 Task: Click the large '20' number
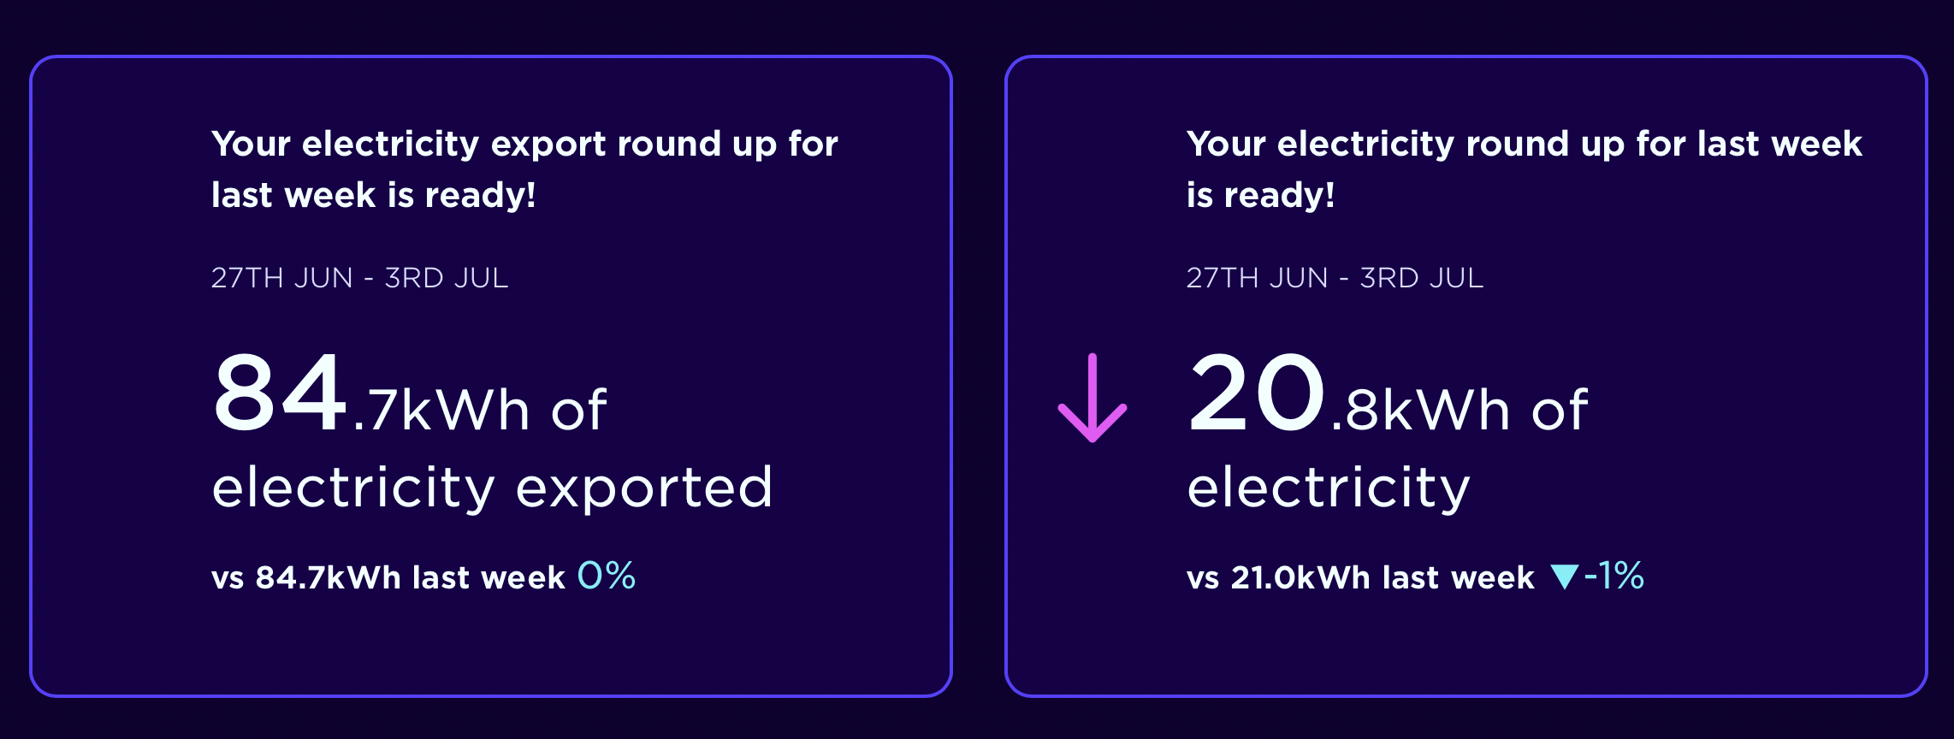1256,393
